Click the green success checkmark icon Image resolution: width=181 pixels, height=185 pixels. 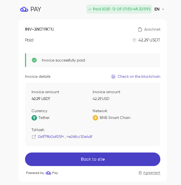click(34, 60)
